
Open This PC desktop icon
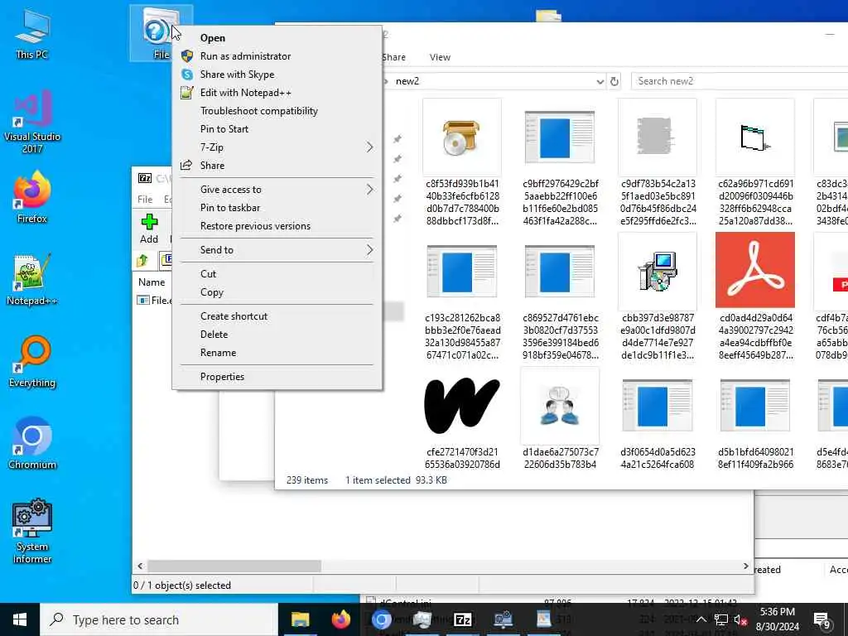tap(32, 34)
